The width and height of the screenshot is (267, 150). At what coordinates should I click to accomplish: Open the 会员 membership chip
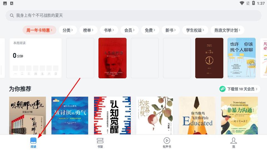point(129,30)
